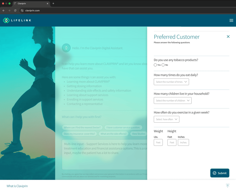
Task: Open site information icon in address bar
Action: 22,10
